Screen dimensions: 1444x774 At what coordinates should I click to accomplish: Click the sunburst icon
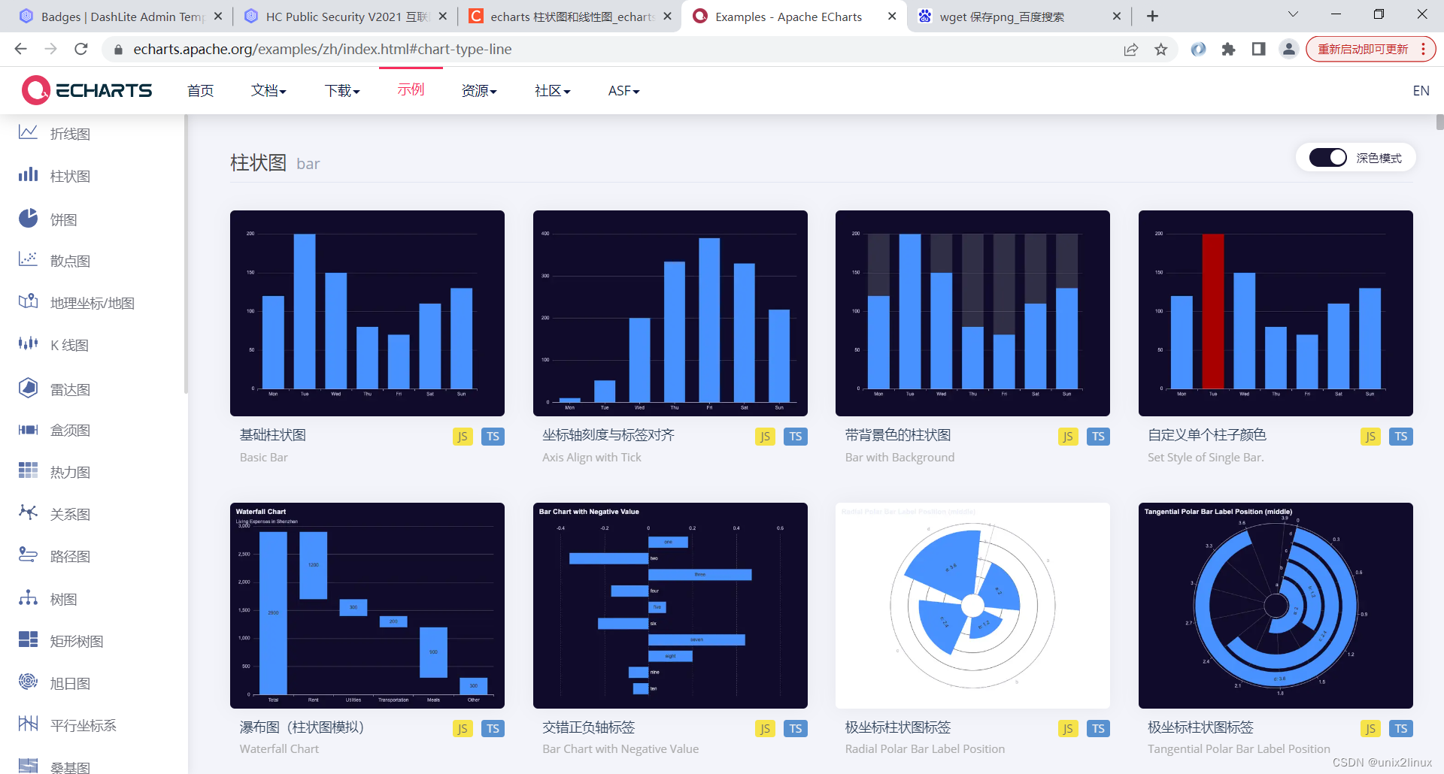tap(28, 682)
